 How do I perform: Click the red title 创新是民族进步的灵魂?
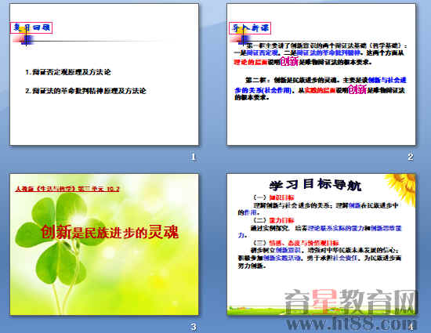[x=110, y=232]
